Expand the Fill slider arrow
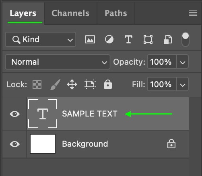 183,84
